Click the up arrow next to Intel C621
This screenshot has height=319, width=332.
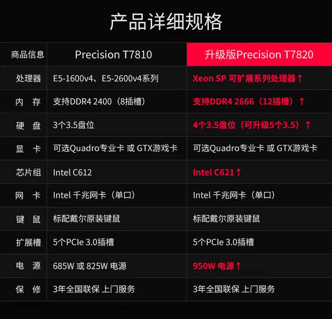(238, 172)
